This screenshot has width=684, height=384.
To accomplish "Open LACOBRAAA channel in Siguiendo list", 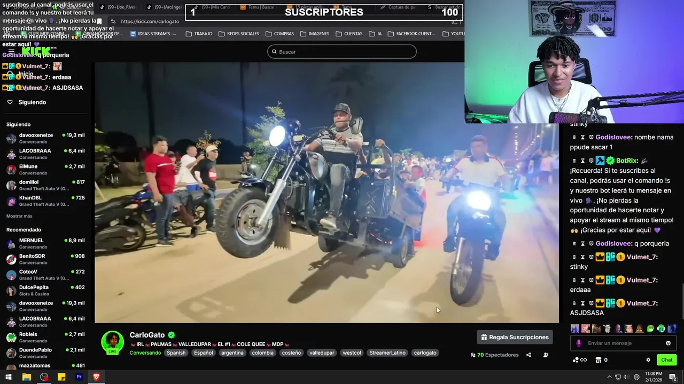I will click(45, 154).
